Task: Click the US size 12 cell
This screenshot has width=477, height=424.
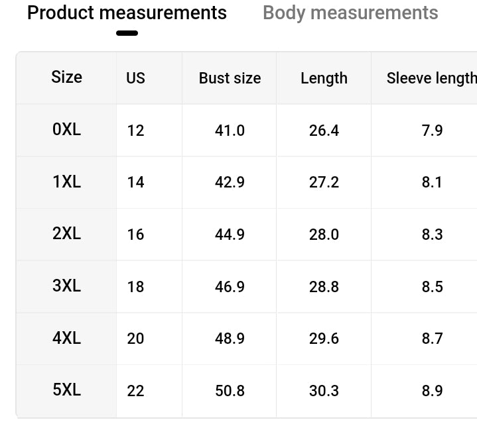Action: tap(135, 131)
